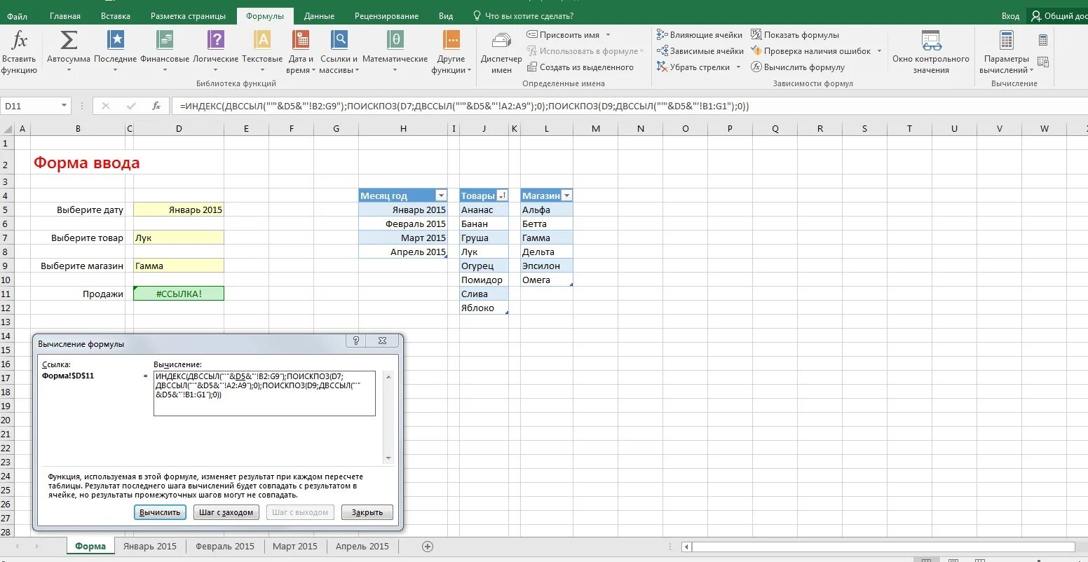Switch to the Разметка страницы tab

tap(188, 16)
